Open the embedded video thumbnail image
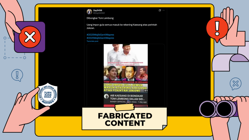This screenshot has height=140, width=249. [x=126, y=75]
